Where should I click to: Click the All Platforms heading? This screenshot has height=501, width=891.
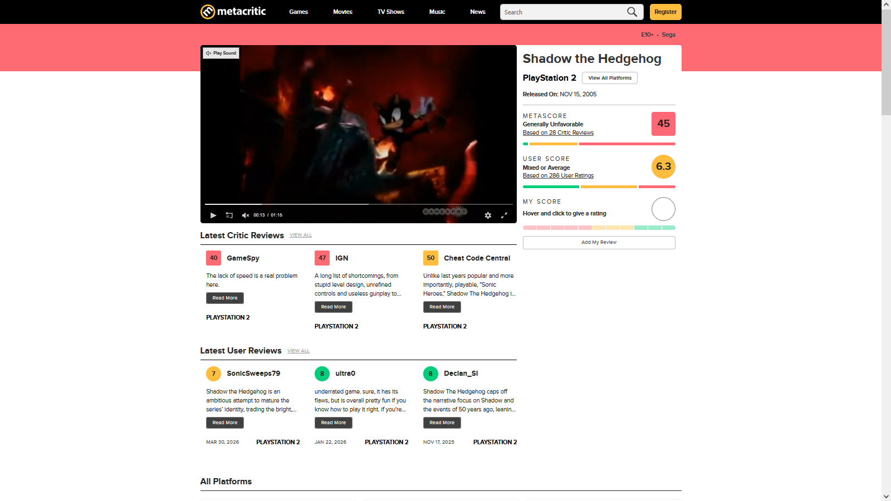226,482
